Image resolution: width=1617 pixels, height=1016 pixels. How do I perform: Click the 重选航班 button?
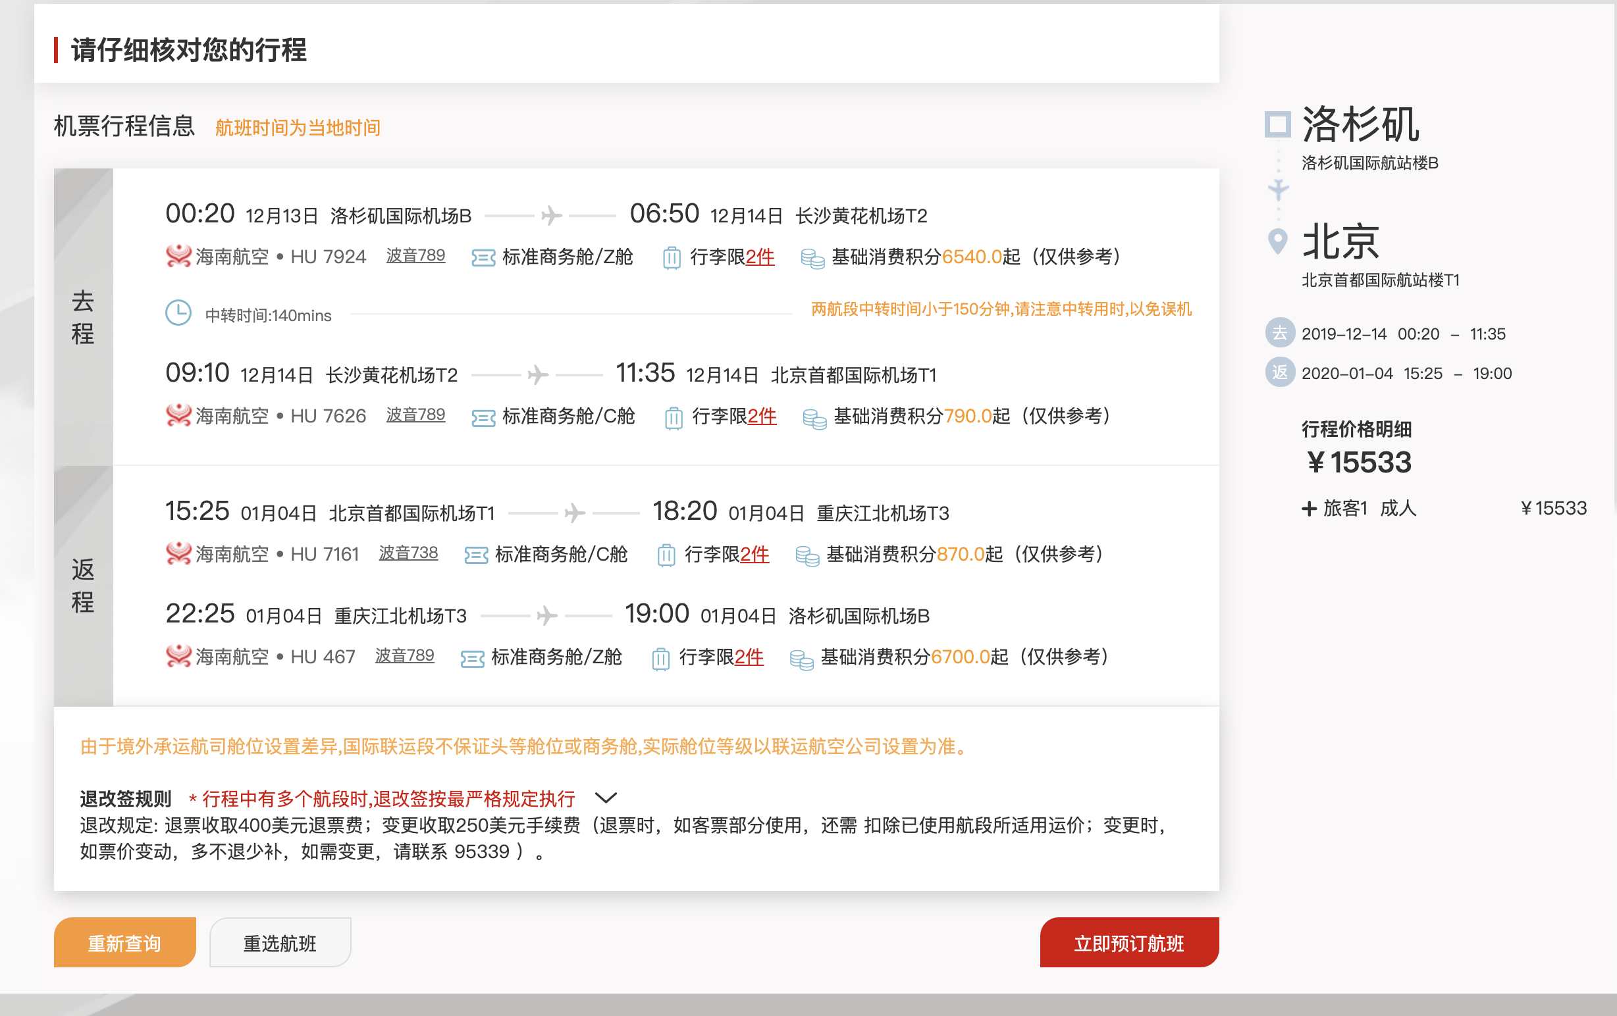point(280,942)
